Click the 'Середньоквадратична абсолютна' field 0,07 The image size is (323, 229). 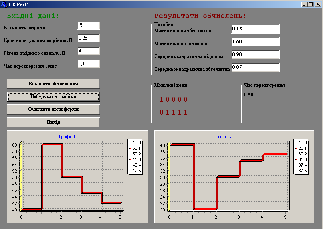click(255, 68)
